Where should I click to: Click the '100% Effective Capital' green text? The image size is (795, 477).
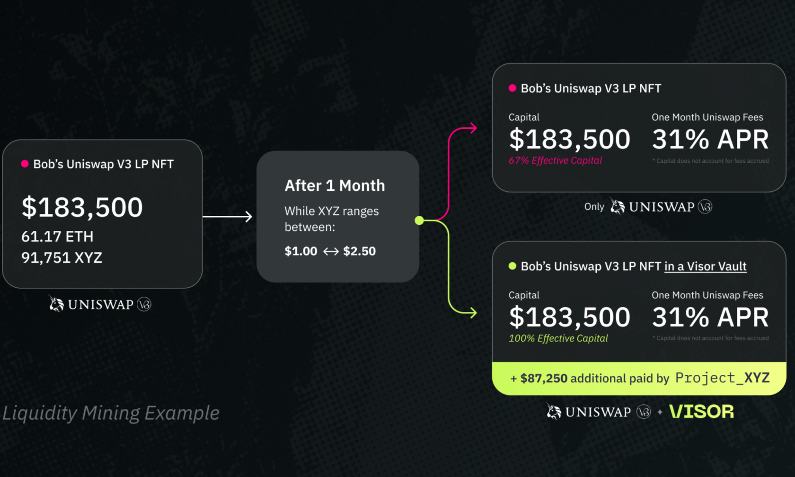558,338
